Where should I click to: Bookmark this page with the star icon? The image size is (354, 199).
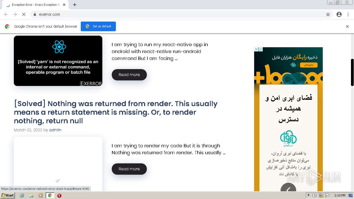[328, 14]
